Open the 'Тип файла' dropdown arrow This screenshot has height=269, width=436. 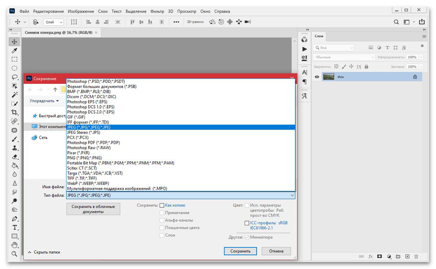pos(292,195)
